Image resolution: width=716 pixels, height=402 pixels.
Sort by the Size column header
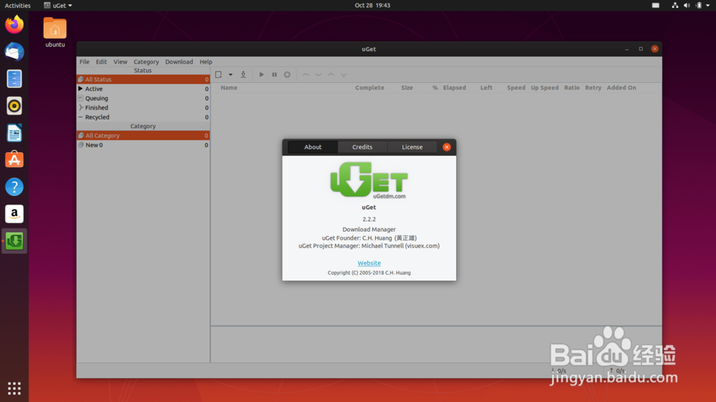407,87
